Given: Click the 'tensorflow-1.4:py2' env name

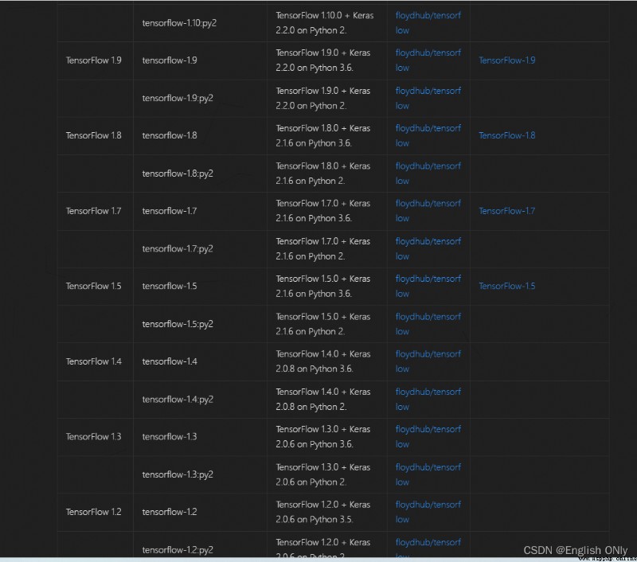Looking at the screenshot, I should [x=178, y=400].
